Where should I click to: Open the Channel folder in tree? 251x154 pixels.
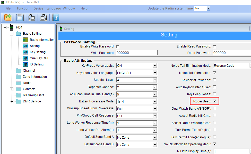point(29,71)
